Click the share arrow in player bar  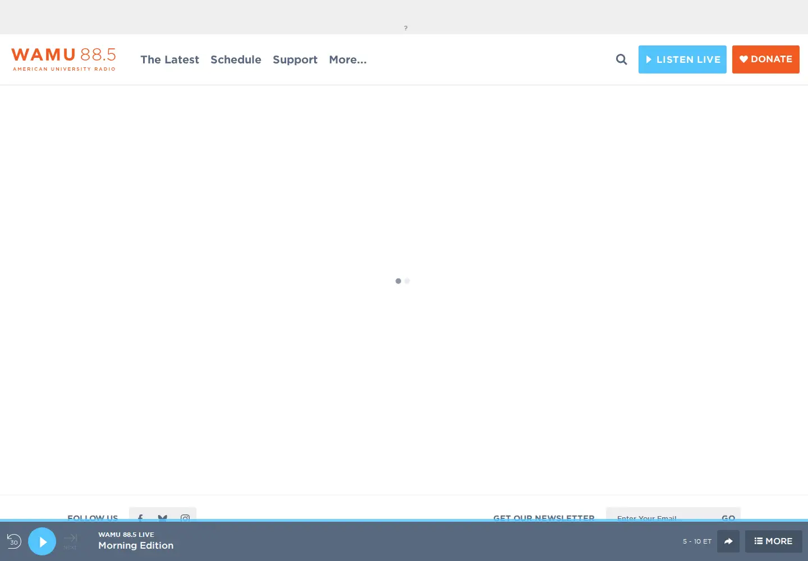[x=728, y=541]
